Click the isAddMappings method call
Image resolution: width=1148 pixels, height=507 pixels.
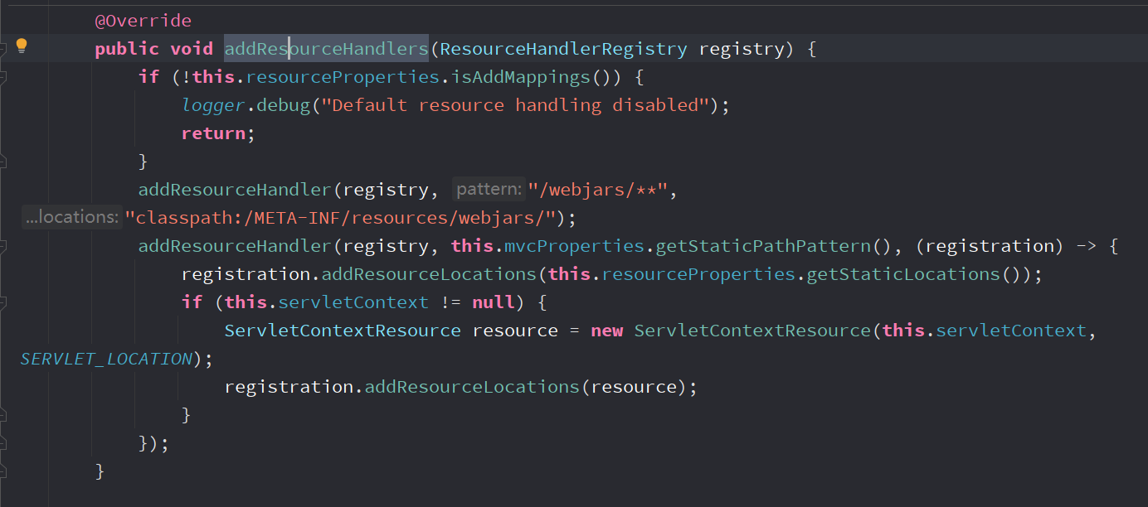point(520,77)
